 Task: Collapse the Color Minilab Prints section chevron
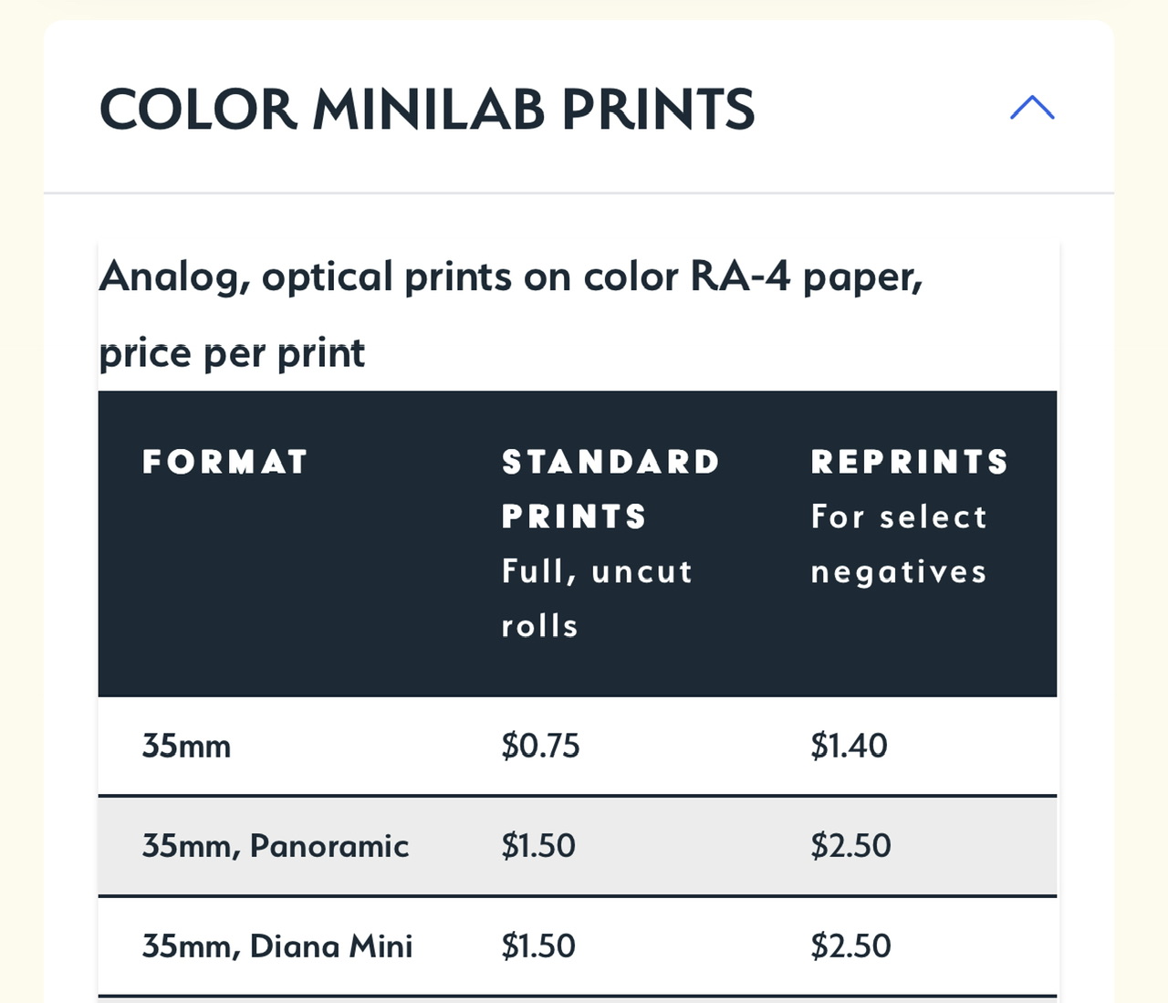(1032, 109)
